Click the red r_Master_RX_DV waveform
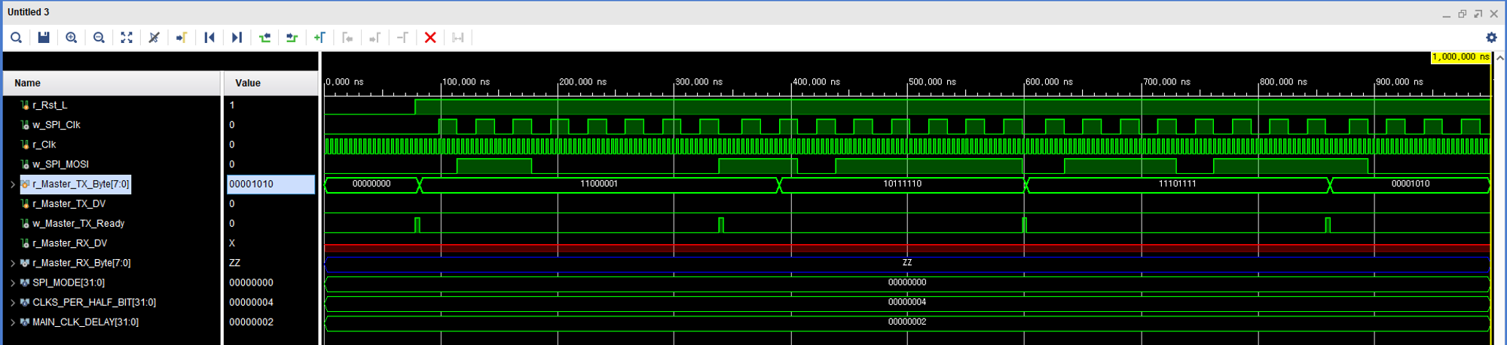Image resolution: width=1507 pixels, height=345 pixels. pos(907,247)
